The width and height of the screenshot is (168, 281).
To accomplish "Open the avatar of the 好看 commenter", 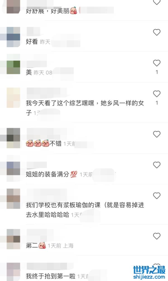I will pos(13,37).
